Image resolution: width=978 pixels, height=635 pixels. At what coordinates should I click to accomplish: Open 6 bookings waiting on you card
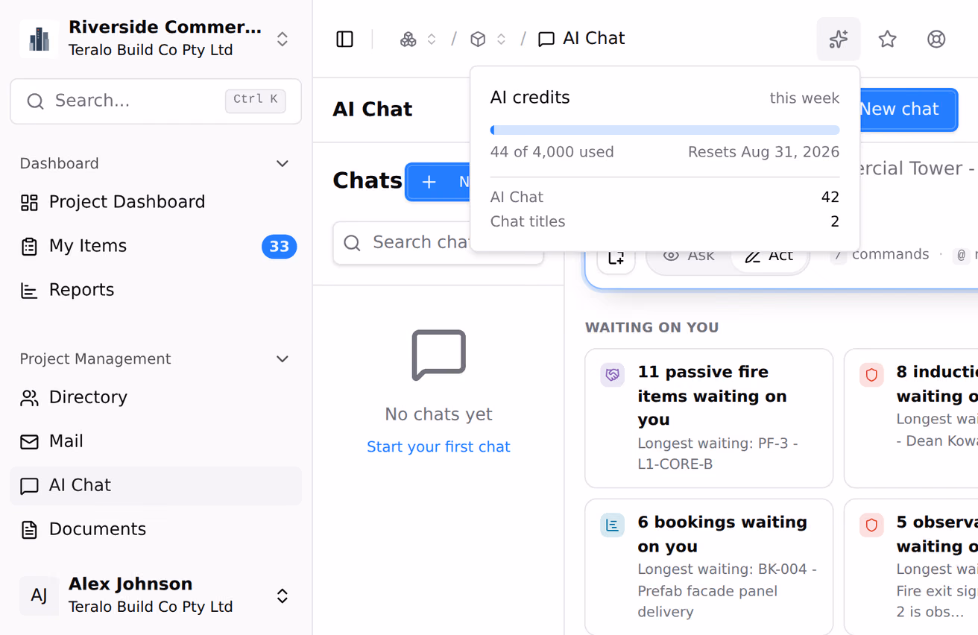[709, 566]
